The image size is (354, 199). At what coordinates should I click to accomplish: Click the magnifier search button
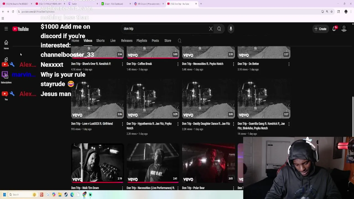coord(219,29)
